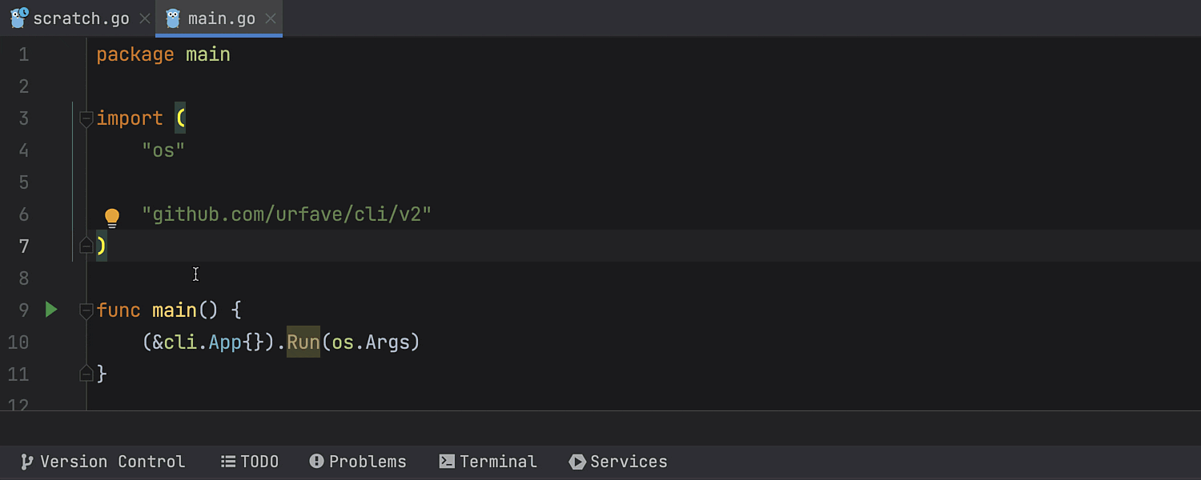Click the Version Control branch icon
This screenshot has height=480, width=1201.
pyautogui.click(x=27, y=462)
